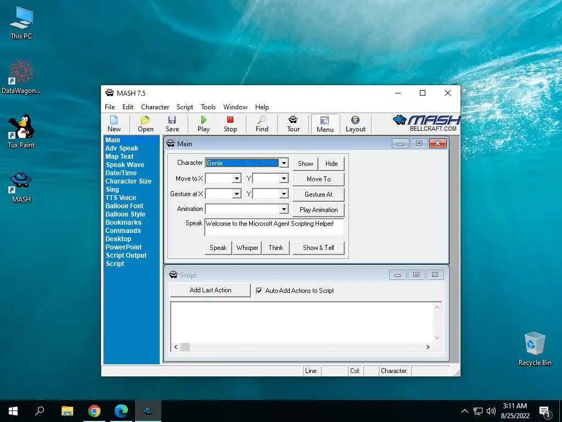Open the notification center icon
This screenshot has width=562, height=422.
coord(545,411)
